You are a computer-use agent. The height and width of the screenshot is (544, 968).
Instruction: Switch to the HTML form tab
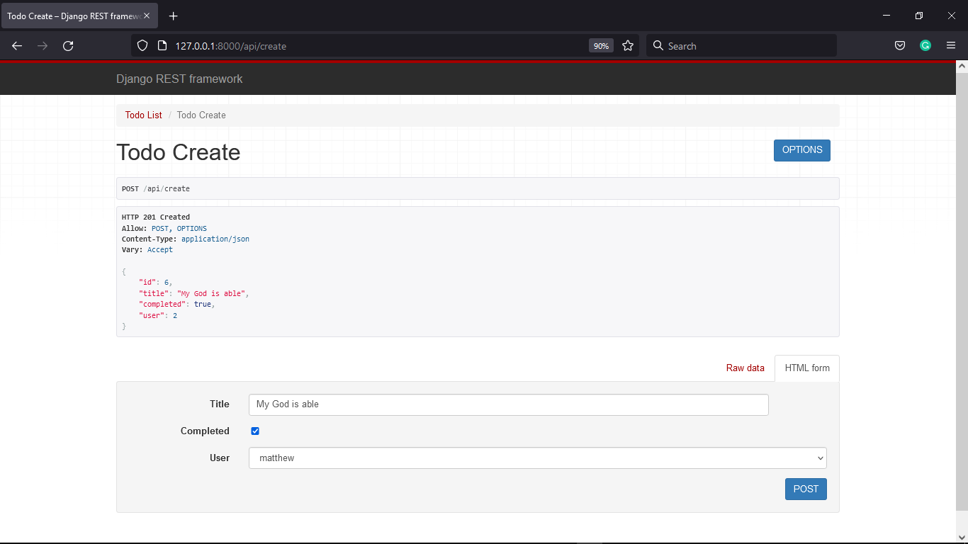pos(807,368)
